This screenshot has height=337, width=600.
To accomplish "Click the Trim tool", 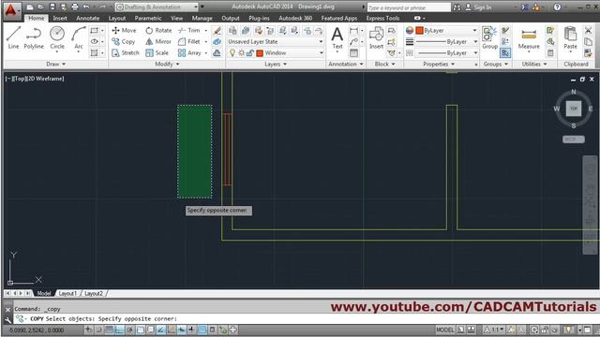I will (x=189, y=30).
